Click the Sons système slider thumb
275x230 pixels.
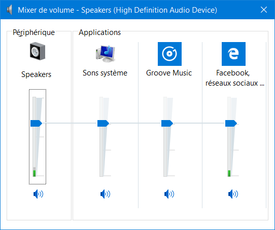(104, 123)
